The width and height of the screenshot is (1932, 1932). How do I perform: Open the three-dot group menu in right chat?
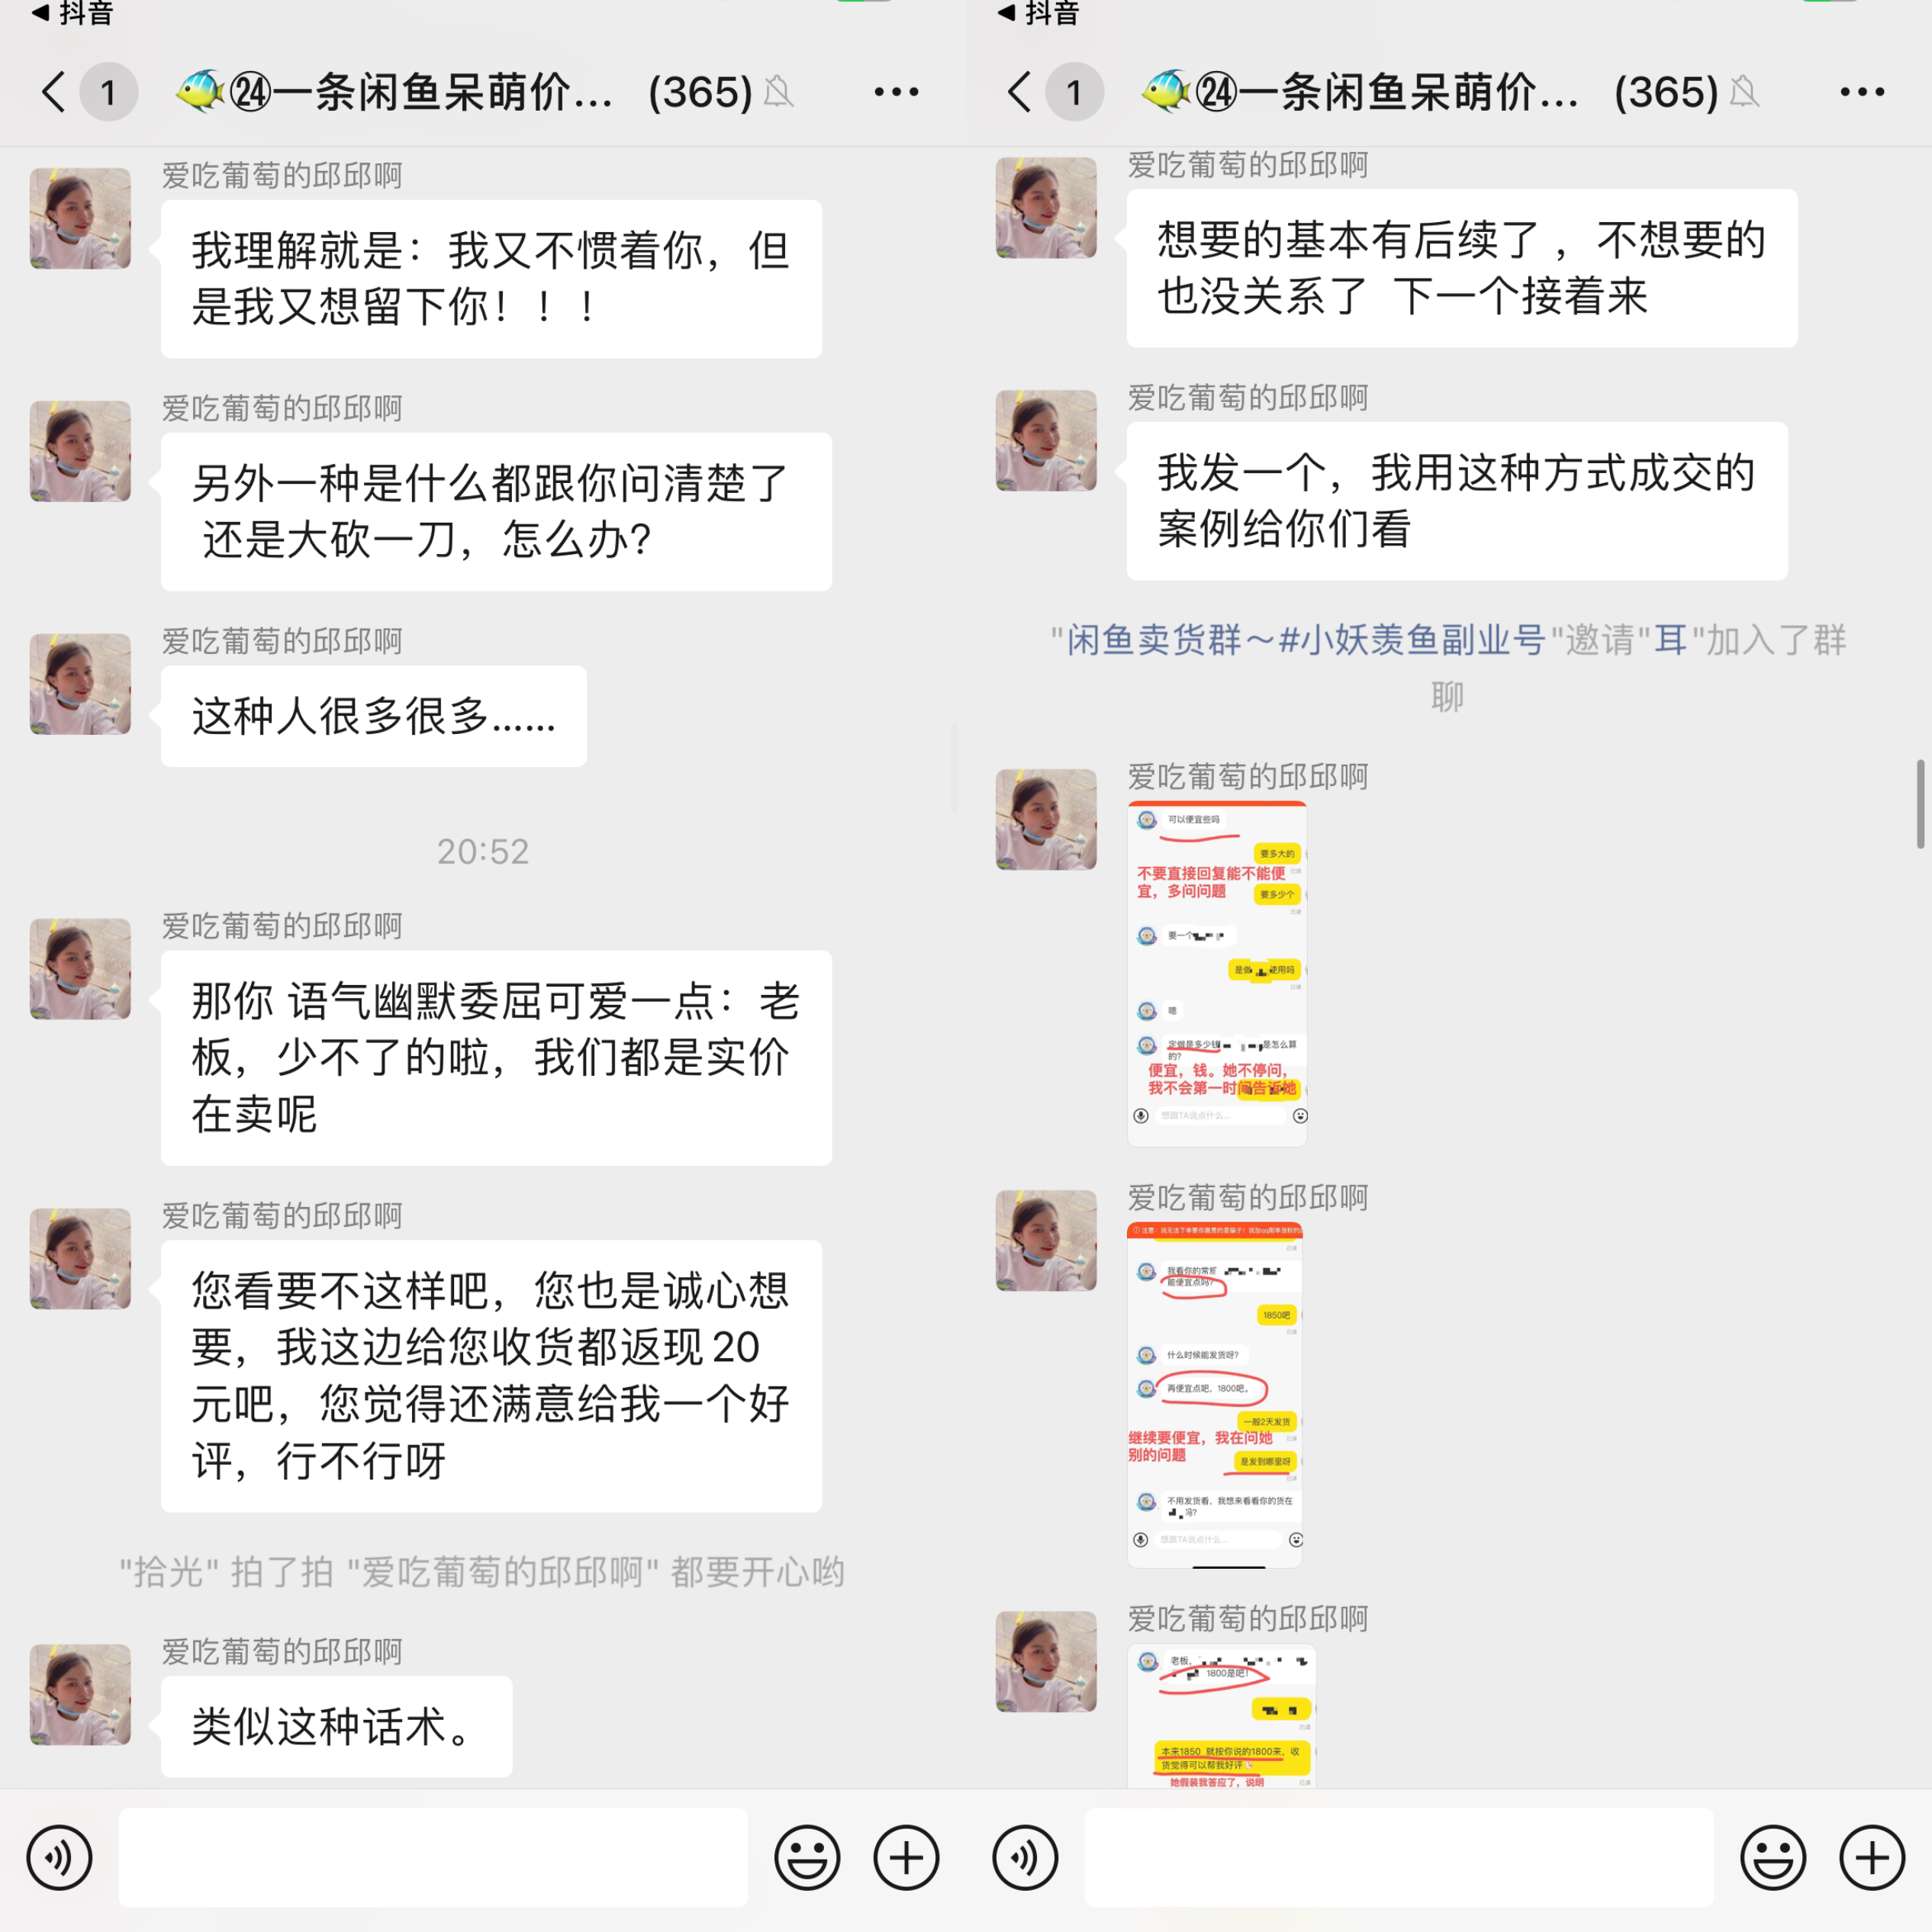(1862, 92)
